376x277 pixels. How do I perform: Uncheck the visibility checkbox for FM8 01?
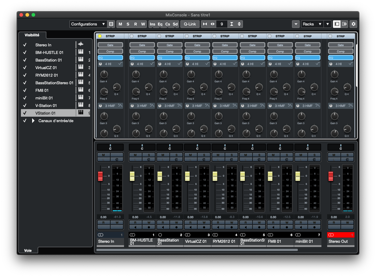point(25,90)
